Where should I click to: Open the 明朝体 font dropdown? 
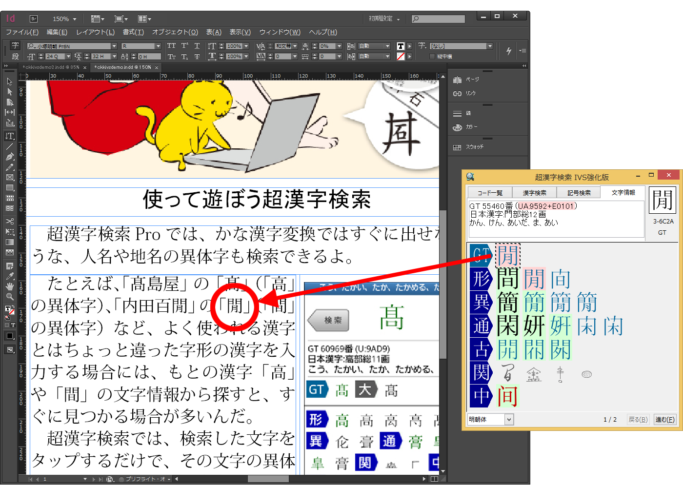click(509, 419)
